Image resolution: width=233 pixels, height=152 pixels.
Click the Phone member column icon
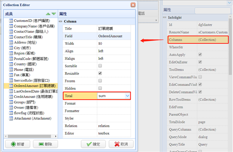[11, 70]
